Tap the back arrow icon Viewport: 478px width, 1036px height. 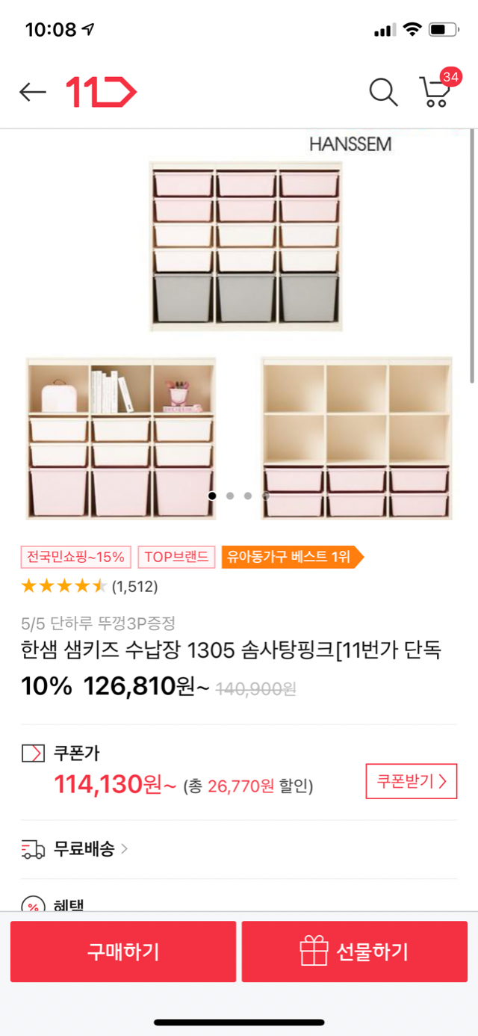click(x=32, y=92)
